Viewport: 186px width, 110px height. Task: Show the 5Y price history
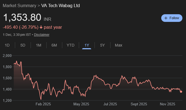[103, 45]
